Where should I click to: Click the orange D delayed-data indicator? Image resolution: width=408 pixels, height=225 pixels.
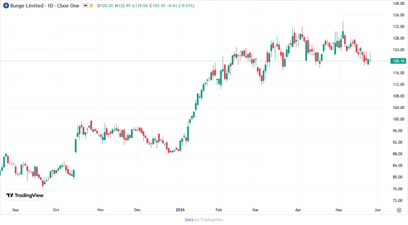coord(91,5)
